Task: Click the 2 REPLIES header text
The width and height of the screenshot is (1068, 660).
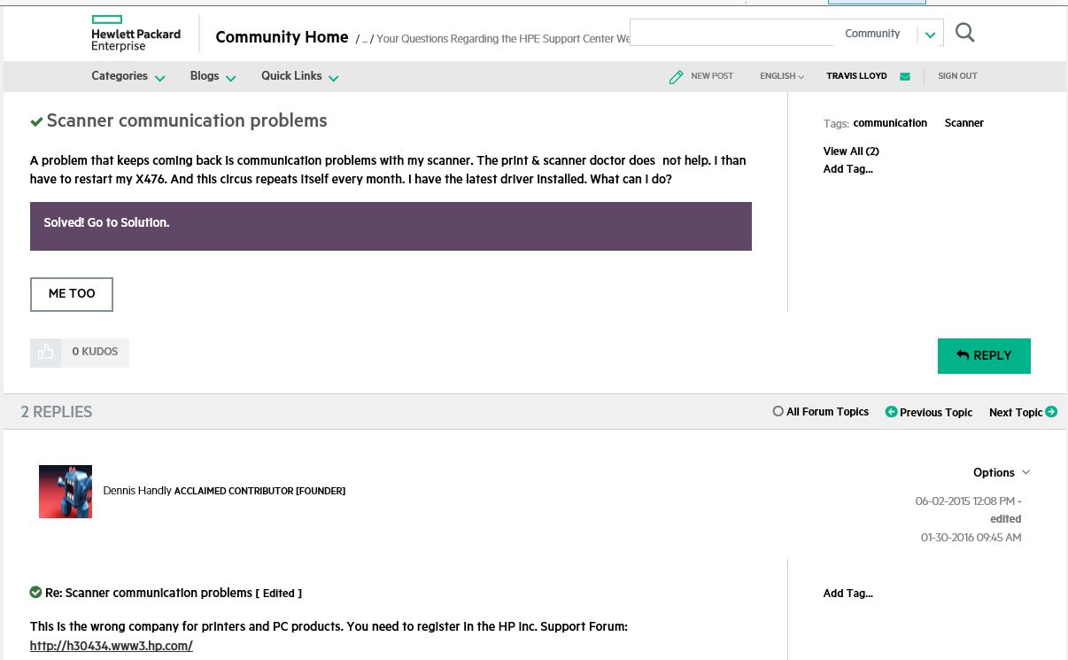Action: point(57,412)
